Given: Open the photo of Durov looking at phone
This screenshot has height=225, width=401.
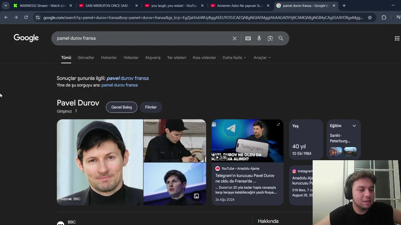Looking at the screenshot, I should [x=174, y=141].
